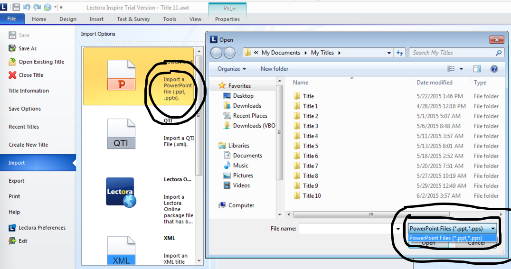Click the Redo arrow in title bar
Viewport: 511px width, 269px height.
click(37, 7)
